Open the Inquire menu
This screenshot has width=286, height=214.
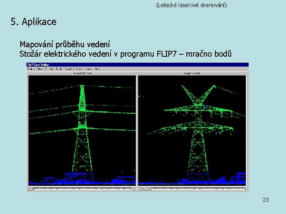(89, 69)
